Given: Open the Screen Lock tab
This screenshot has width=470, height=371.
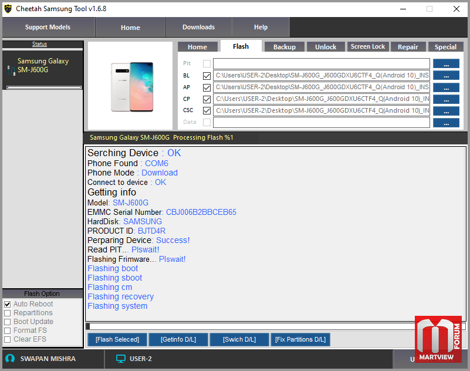Looking at the screenshot, I should pos(368,47).
